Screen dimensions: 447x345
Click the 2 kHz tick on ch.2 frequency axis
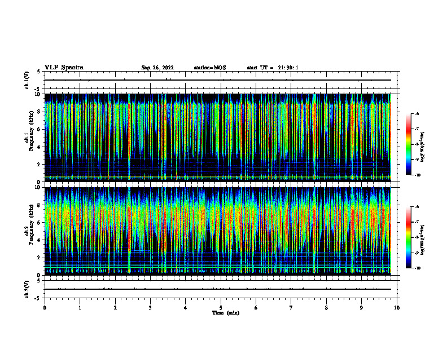(40, 258)
